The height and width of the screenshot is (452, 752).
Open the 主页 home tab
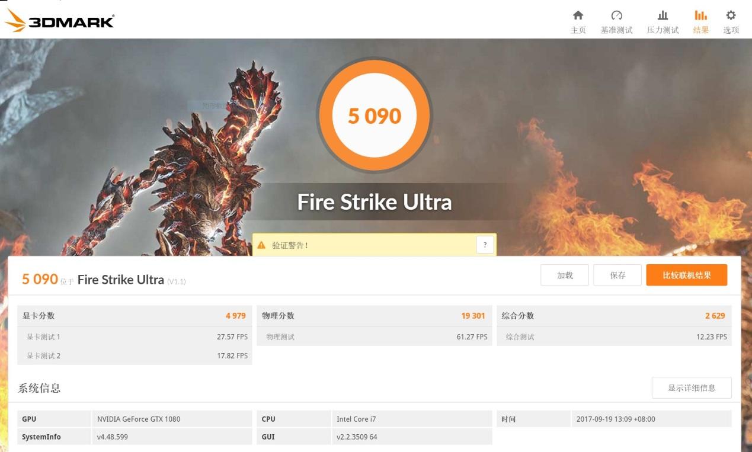pyautogui.click(x=578, y=22)
